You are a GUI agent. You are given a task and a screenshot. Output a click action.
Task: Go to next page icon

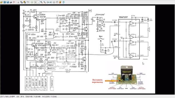[57, 2]
